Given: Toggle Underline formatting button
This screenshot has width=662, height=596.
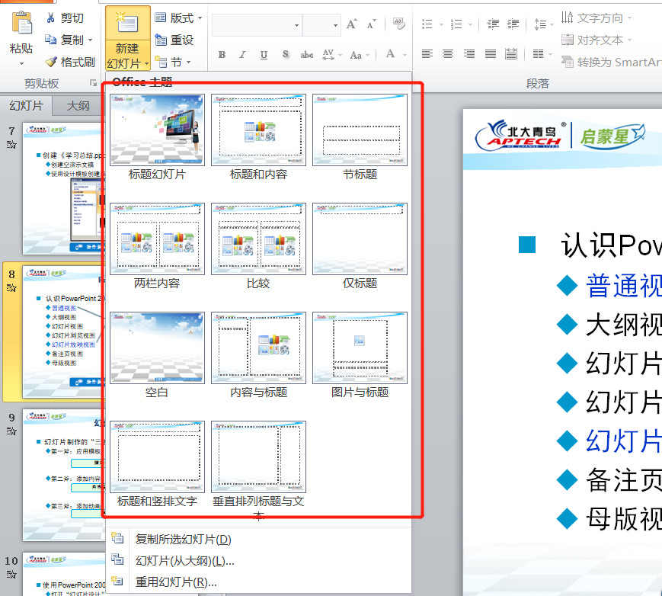Looking at the screenshot, I should [x=264, y=55].
